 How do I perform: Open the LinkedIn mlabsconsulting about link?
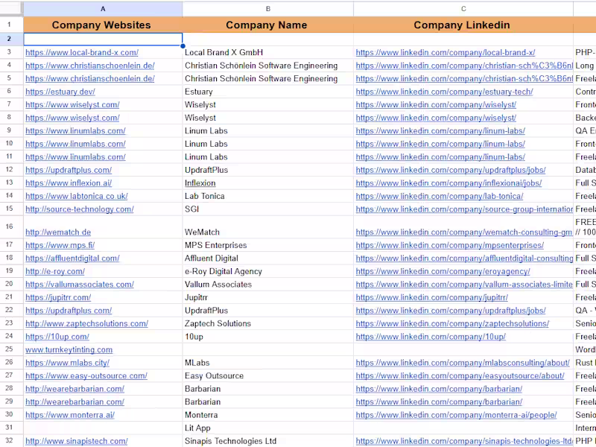point(463,363)
